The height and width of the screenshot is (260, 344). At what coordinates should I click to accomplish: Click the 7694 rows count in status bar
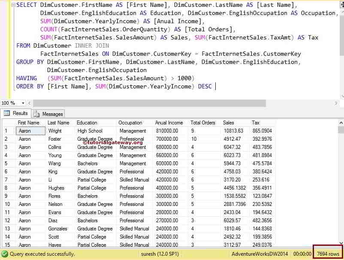click(327, 254)
